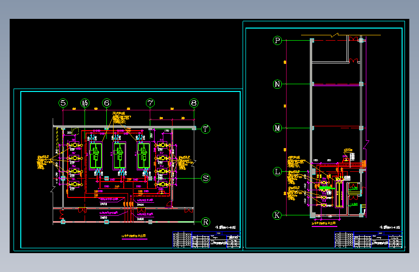Pick the grid axis bubble M
Viewport: 419px width, 272px height.
(277, 128)
